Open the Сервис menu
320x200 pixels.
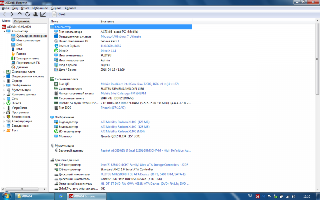pos(56,8)
